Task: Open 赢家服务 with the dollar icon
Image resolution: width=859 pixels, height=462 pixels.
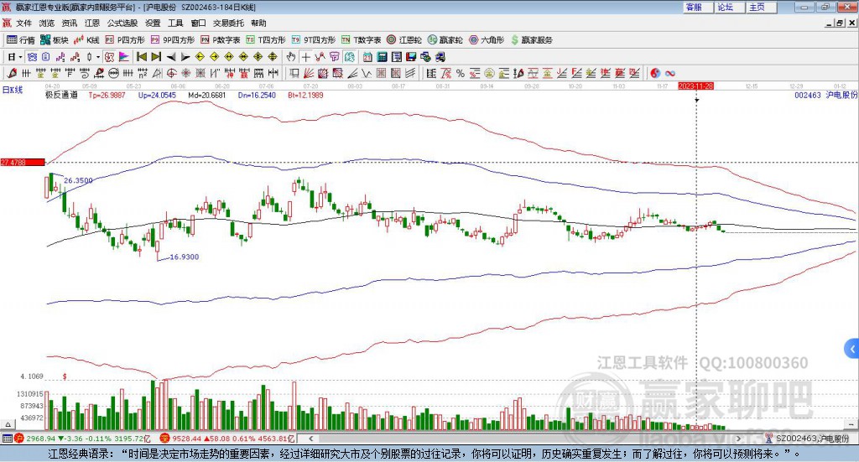Action: click(x=531, y=40)
